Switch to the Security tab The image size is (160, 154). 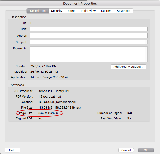(x=57, y=11)
